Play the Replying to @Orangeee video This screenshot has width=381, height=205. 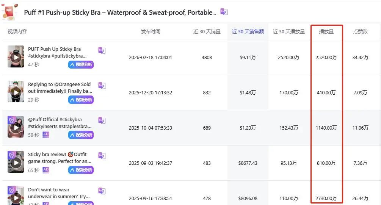16,92
